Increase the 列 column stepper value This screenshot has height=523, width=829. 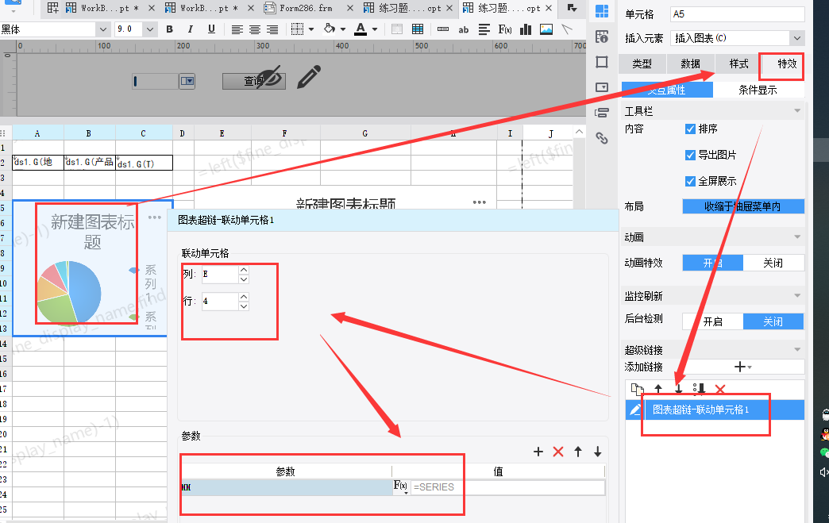pyautogui.click(x=243, y=269)
